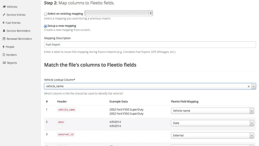
Task: Click the Vehicles car icon in sidebar
Action: (x=4, y=7)
